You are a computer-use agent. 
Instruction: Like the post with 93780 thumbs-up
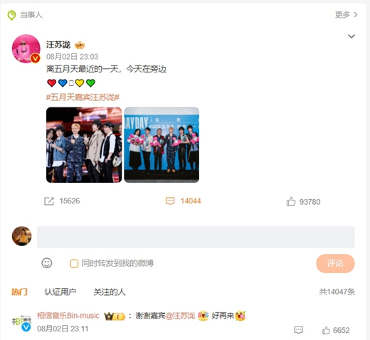291,201
